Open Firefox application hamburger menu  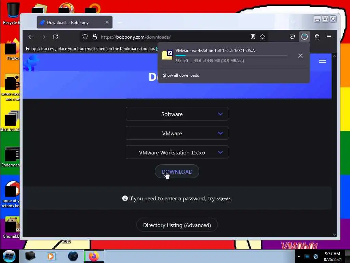click(x=329, y=37)
